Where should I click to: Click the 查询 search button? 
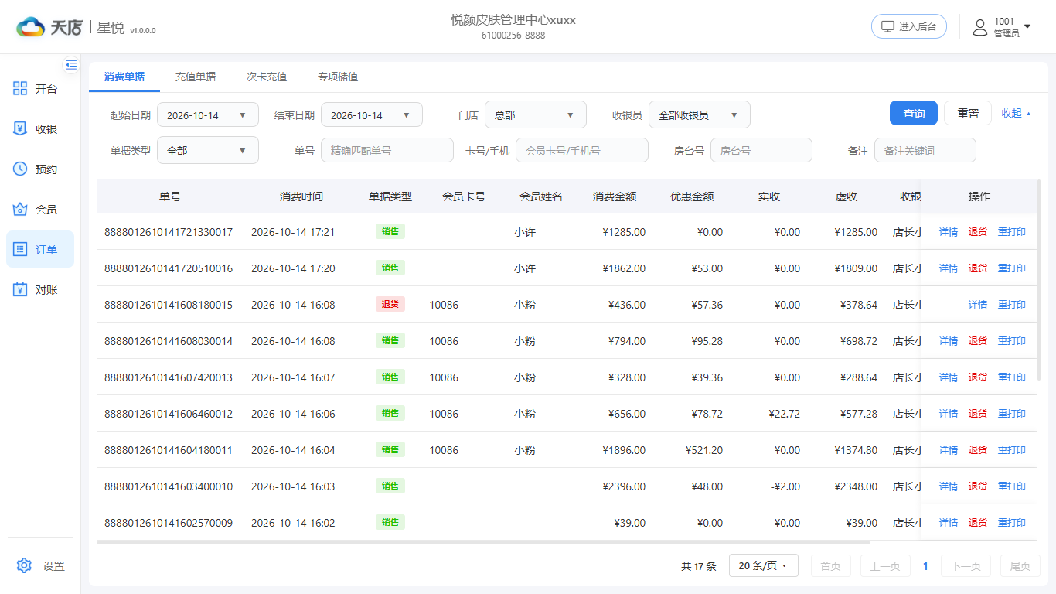[914, 113]
